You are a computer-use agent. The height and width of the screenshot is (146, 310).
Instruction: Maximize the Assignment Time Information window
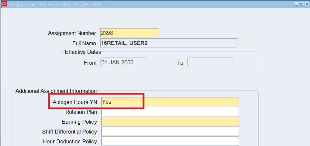pos(301,4)
